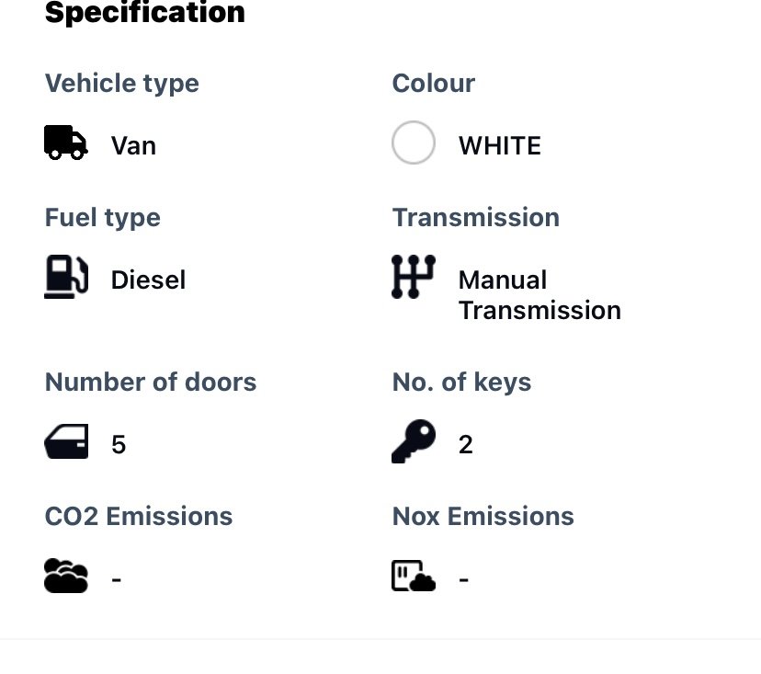761x674 pixels.
Task: Click the fuel pump icon
Action: (x=66, y=277)
